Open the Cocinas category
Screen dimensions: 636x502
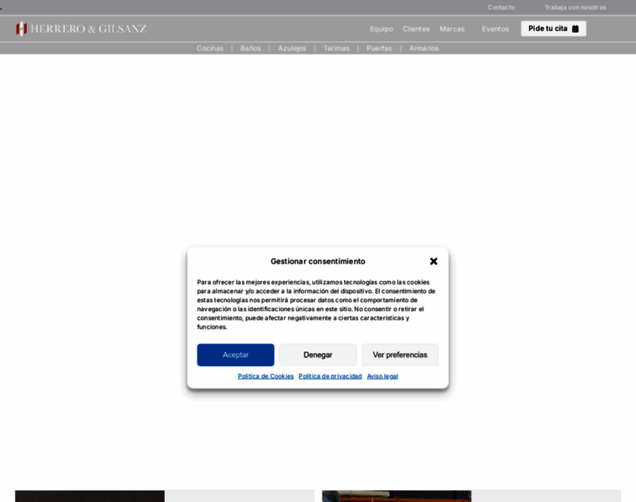(x=210, y=49)
